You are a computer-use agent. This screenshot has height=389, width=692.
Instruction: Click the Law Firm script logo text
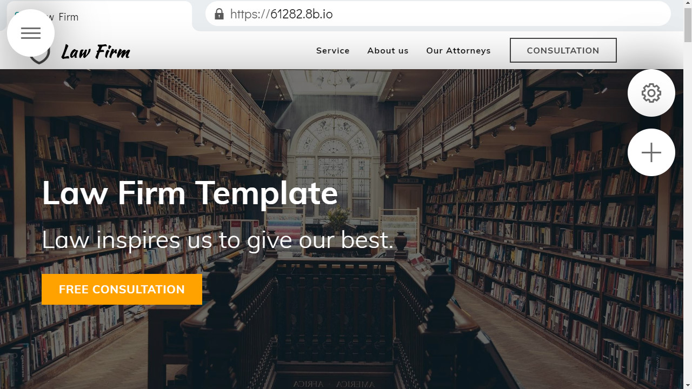pos(96,52)
